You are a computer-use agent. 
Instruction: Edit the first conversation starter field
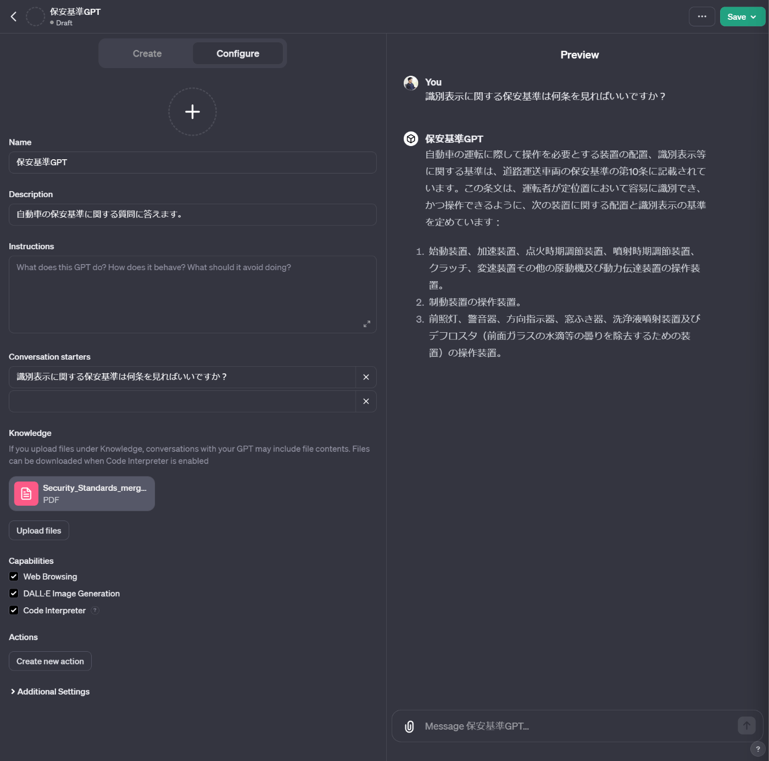point(182,377)
